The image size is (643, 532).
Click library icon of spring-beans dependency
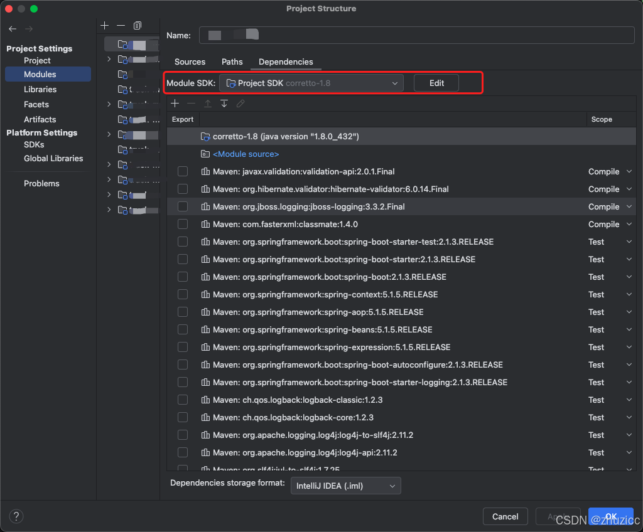[205, 329]
